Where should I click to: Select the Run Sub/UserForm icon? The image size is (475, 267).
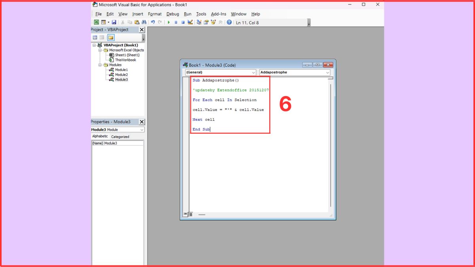pos(169,23)
